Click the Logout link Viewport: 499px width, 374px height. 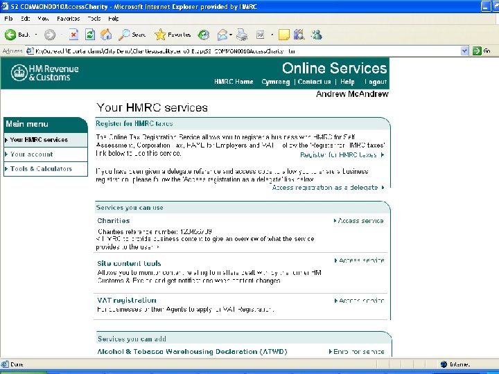[376, 82]
